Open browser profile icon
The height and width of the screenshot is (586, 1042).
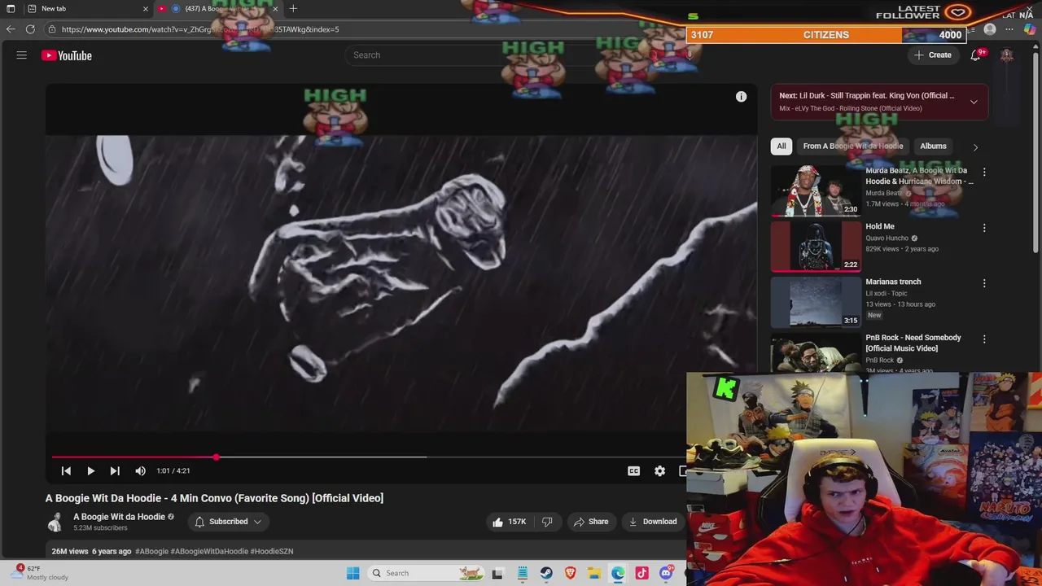(990, 29)
